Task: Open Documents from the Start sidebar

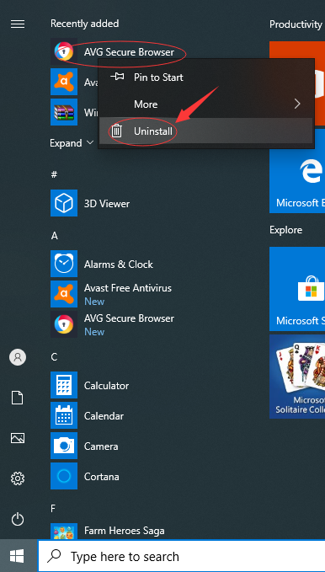Action: pos(18,398)
